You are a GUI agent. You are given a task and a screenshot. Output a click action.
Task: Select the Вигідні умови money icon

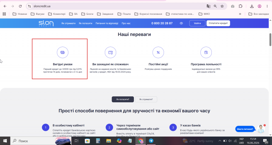coord(62,52)
